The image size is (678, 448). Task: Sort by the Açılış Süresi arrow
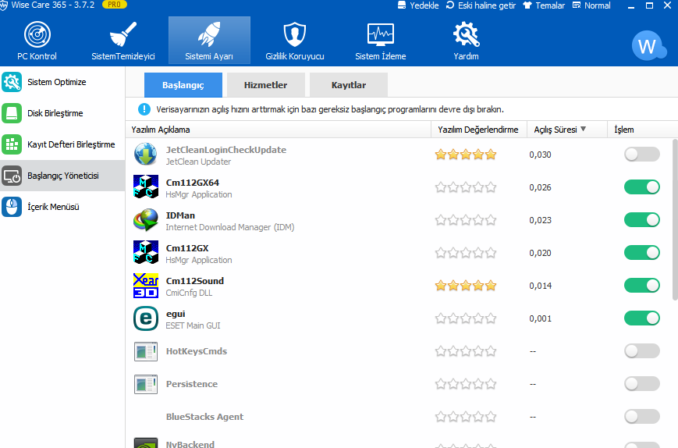pyautogui.click(x=583, y=129)
